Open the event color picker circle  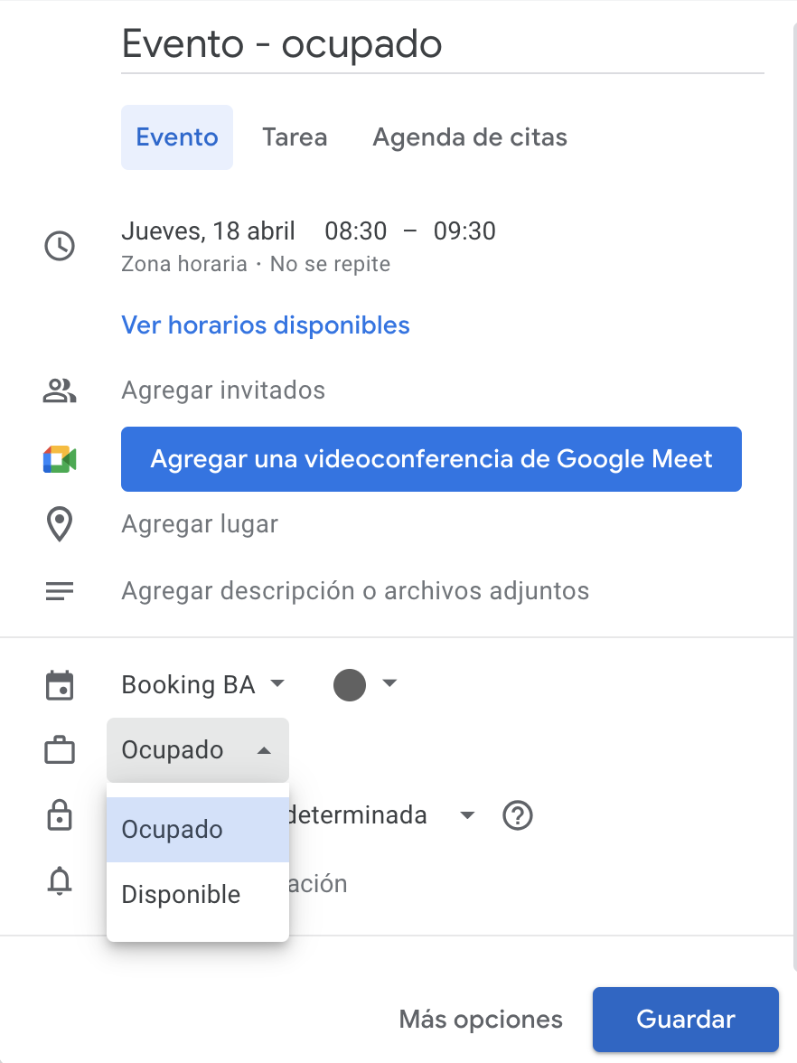click(x=350, y=685)
